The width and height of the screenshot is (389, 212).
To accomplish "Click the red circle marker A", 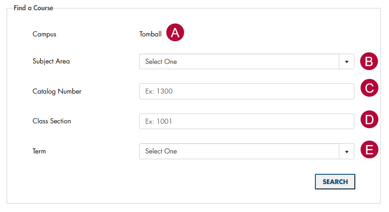I will tap(175, 33).
